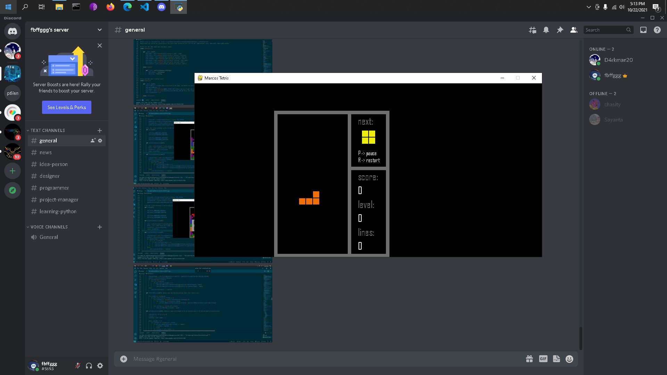Screen dimensions: 667x375
Task: Open the Inbox icon
Action: (x=643, y=30)
